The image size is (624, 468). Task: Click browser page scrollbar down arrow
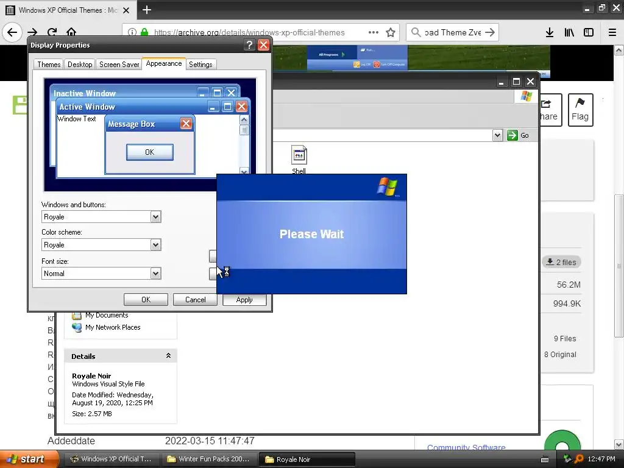tap(619, 444)
